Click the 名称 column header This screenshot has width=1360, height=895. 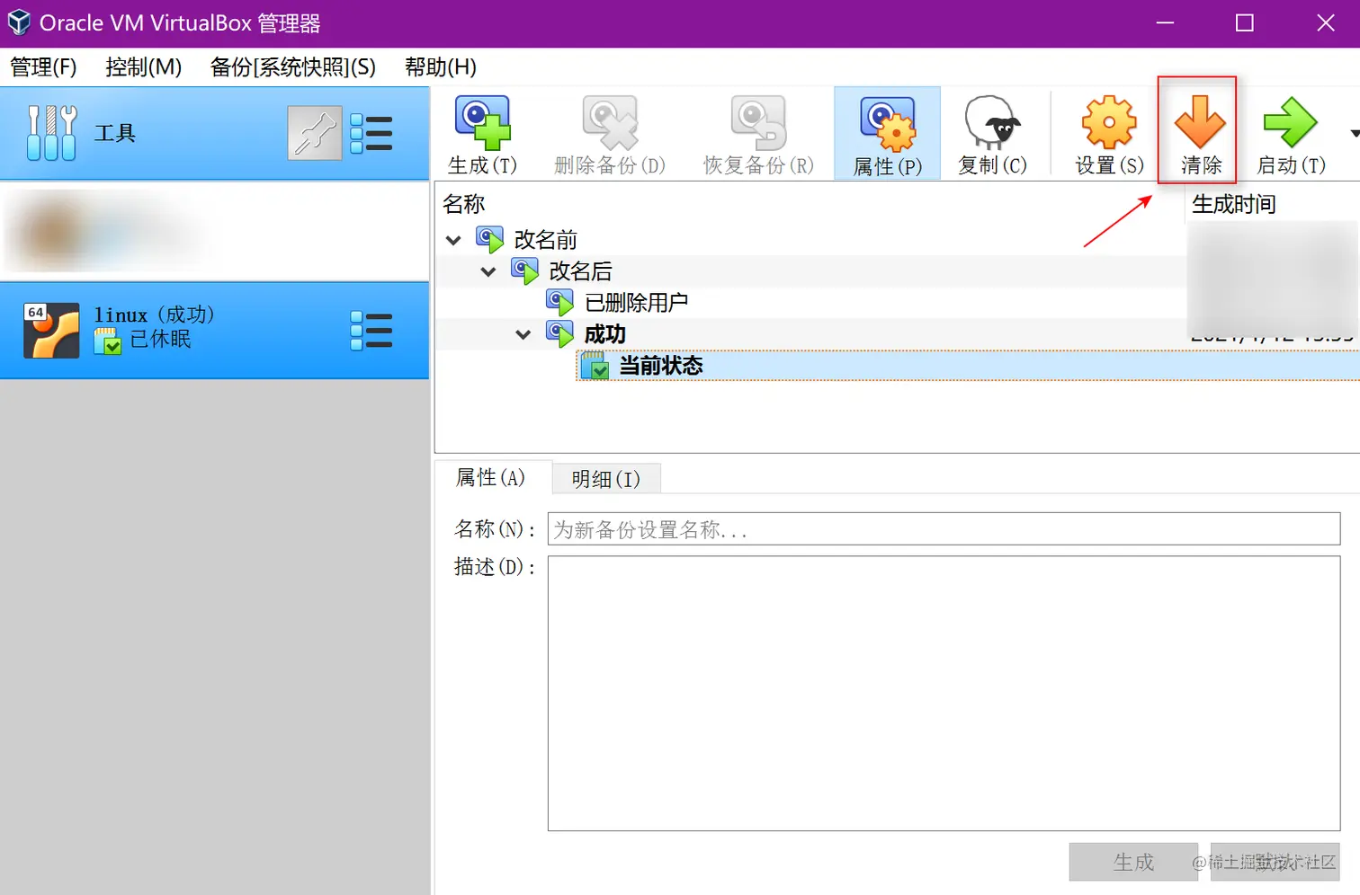click(464, 204)
